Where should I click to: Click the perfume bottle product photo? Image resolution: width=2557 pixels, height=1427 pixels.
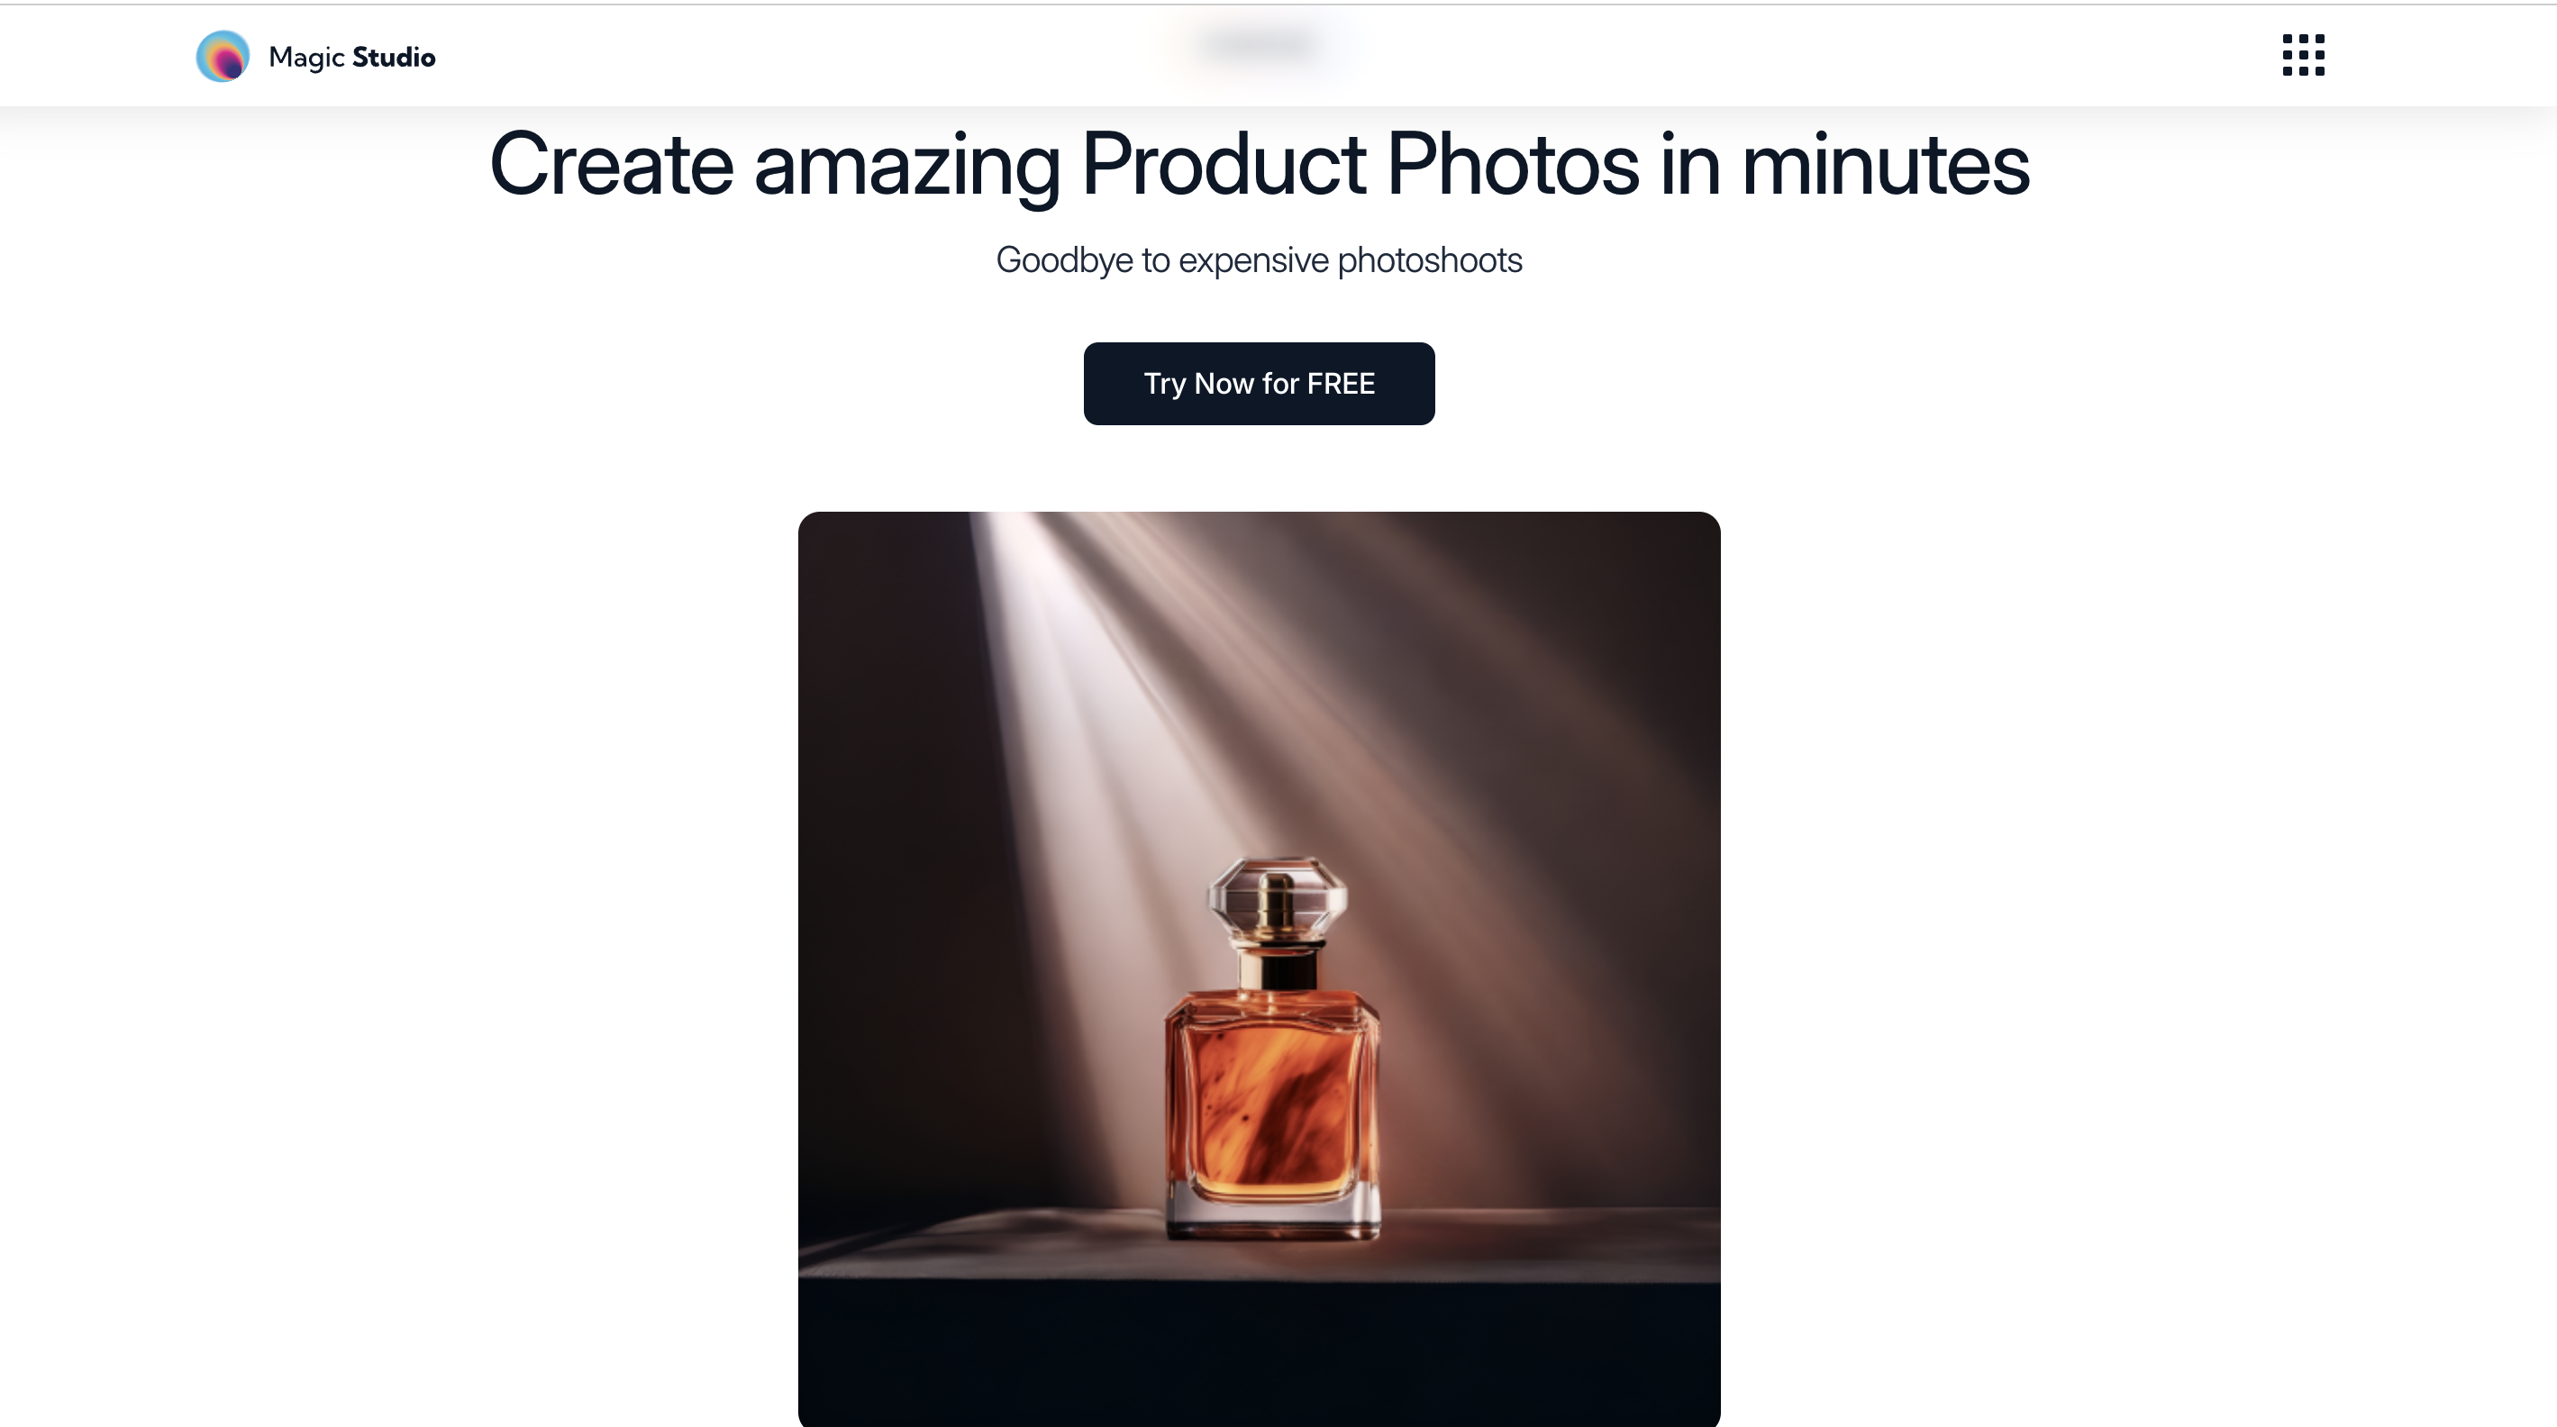[x=1259, y=968]
